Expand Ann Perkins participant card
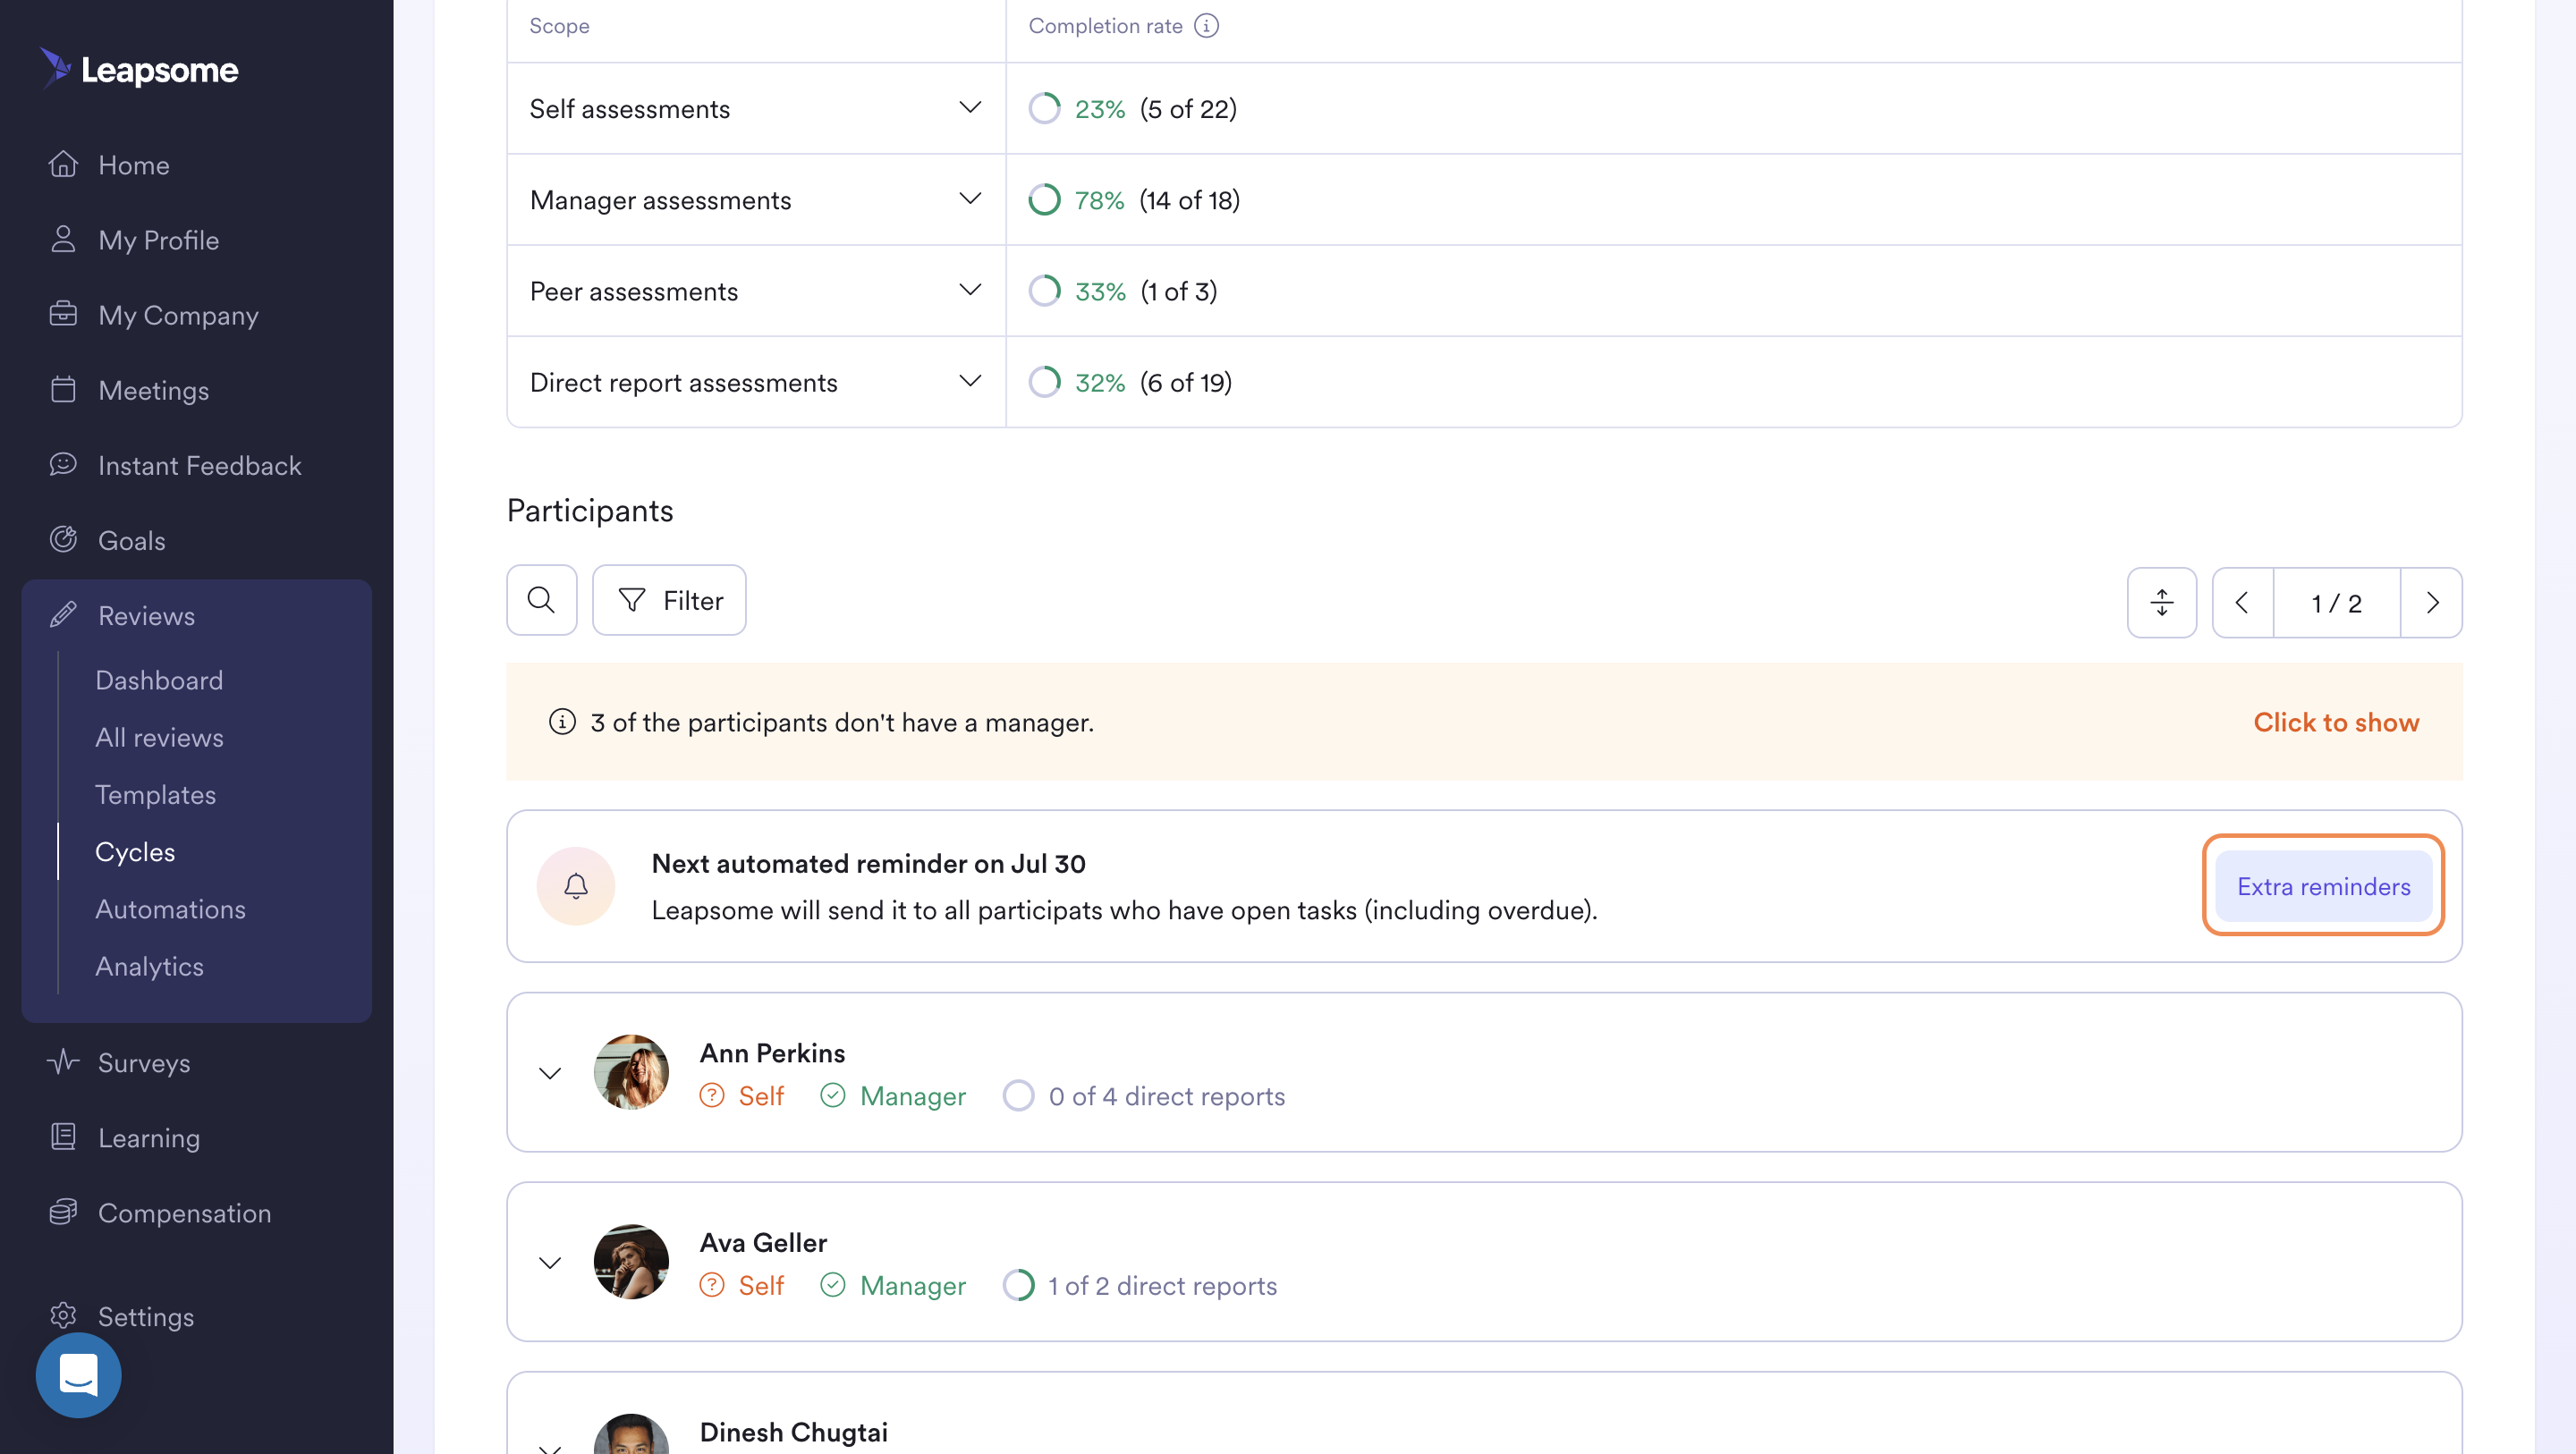The width and height of the screenshot is (2576, 1454). (550, 1073)
